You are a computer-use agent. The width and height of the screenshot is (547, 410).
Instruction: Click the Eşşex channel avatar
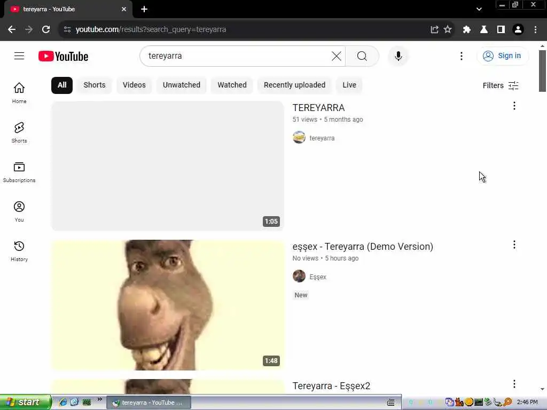299,276
